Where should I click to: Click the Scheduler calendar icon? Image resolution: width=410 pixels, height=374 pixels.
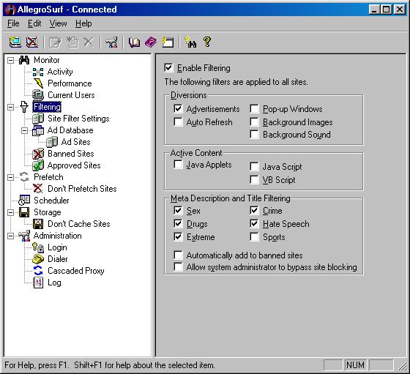pos(24,201)
